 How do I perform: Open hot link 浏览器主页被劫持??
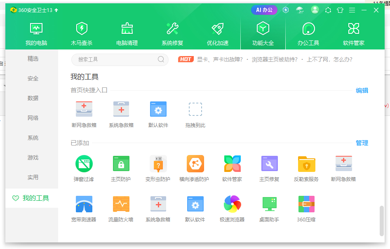[x=275, y=59]
